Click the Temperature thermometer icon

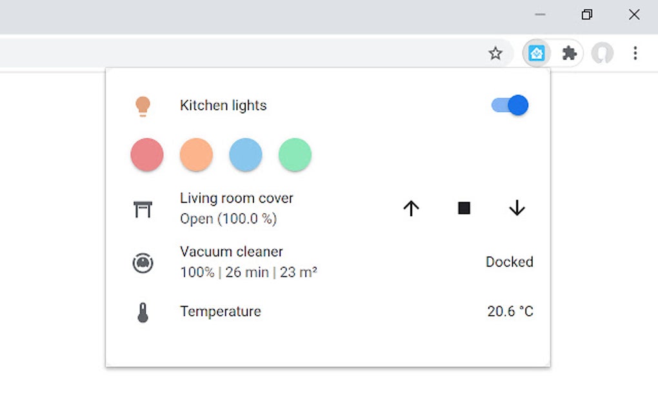(143, 313)
